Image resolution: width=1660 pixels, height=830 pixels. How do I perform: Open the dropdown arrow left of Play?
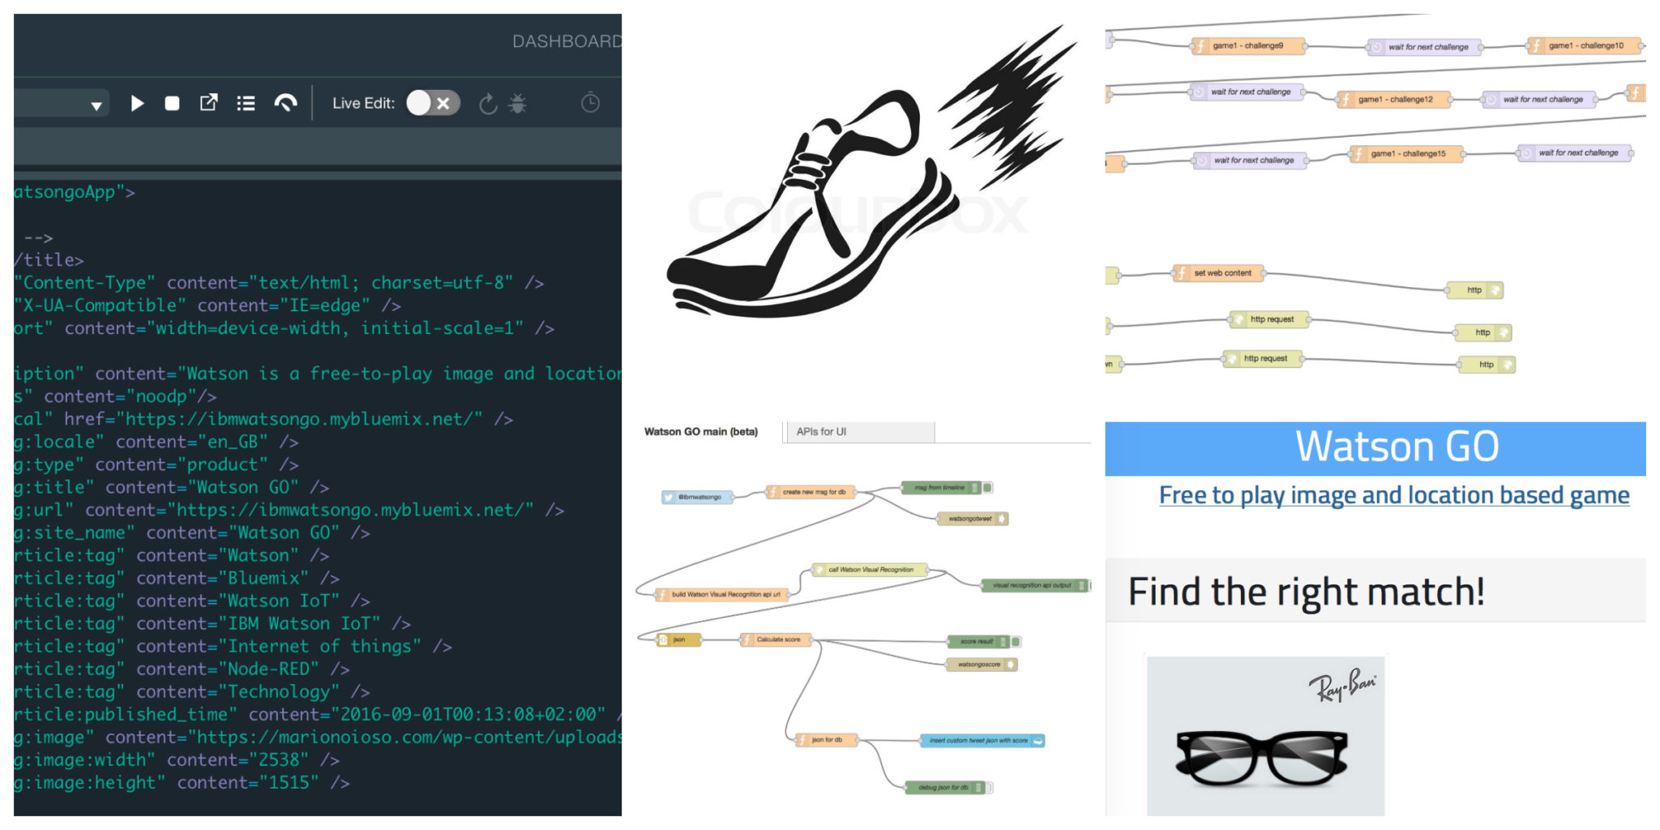(x=96, y=105)
